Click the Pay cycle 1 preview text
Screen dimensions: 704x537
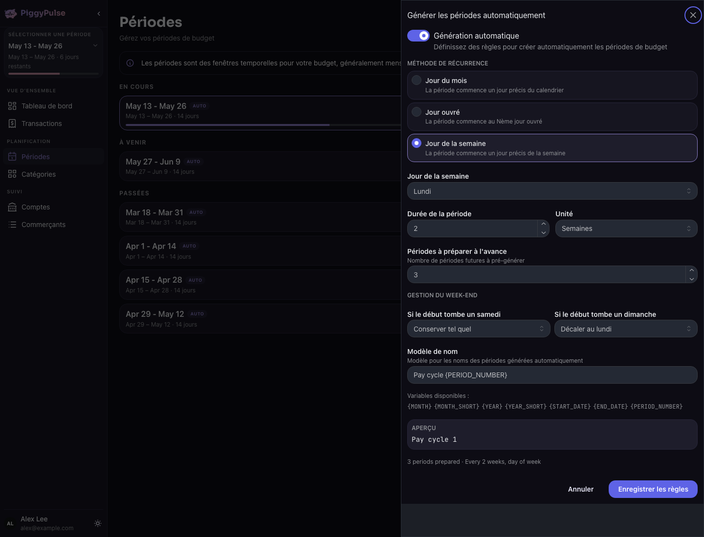tap(434, 439)
